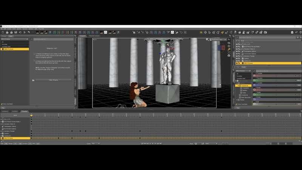Toggle Show Sub Items checkbox in left pane
This screenshot has width=302, height=170.
[2, 104]
